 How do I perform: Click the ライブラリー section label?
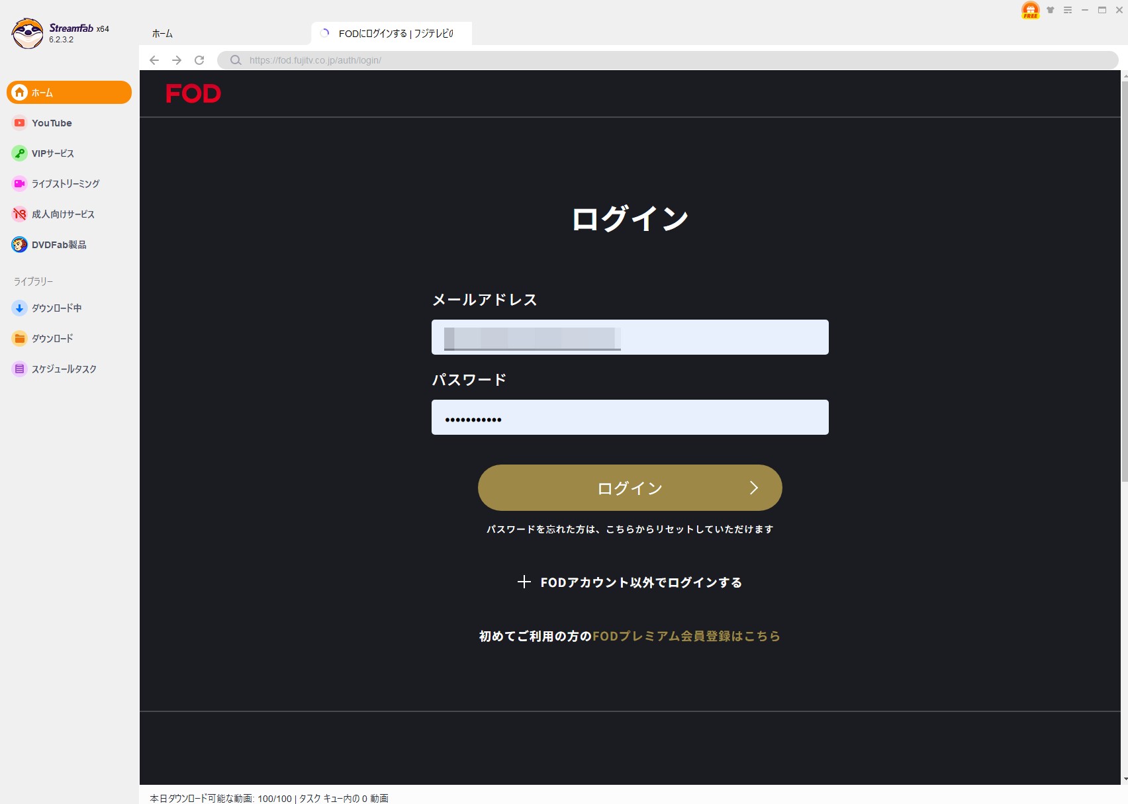pyautogui.click(x=34, y=281)
